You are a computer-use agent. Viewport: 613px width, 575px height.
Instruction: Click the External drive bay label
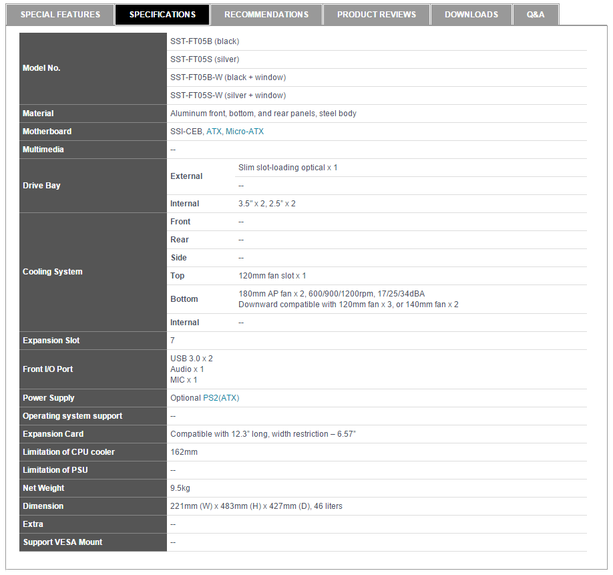tap(186, 176)
